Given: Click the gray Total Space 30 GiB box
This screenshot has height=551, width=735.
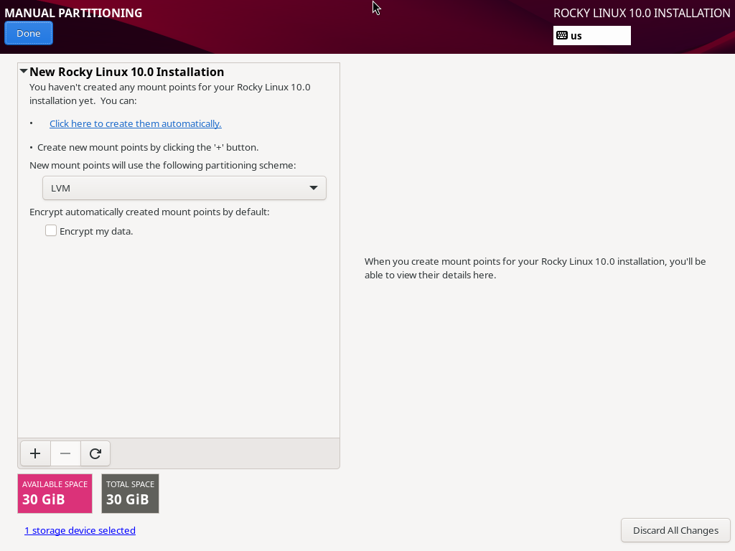Looking at the screenshot, I should coord(130,493).
